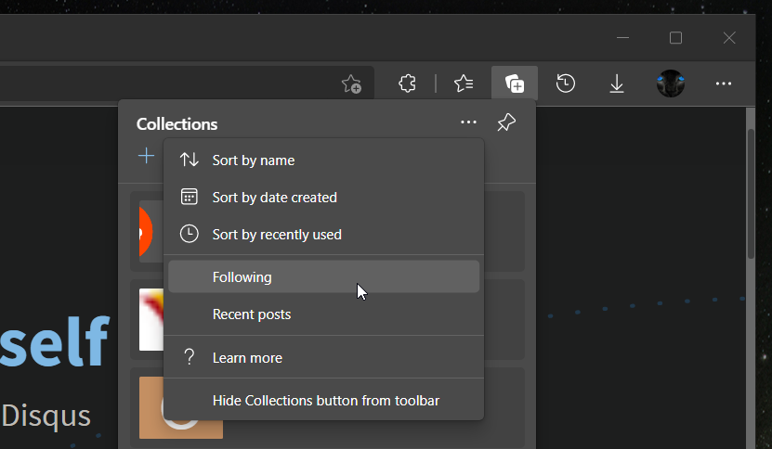
Task: Choose Recent posts menu item
Action: 251,314
